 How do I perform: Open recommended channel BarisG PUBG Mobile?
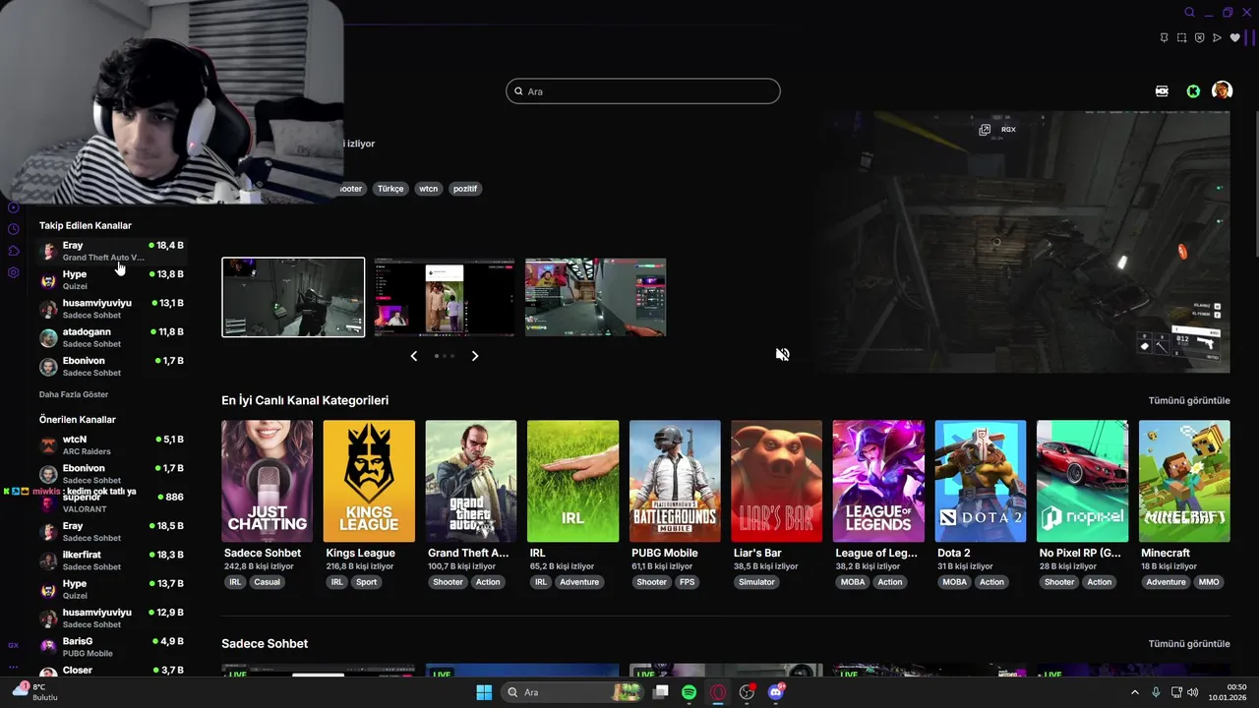coord(111,647)
